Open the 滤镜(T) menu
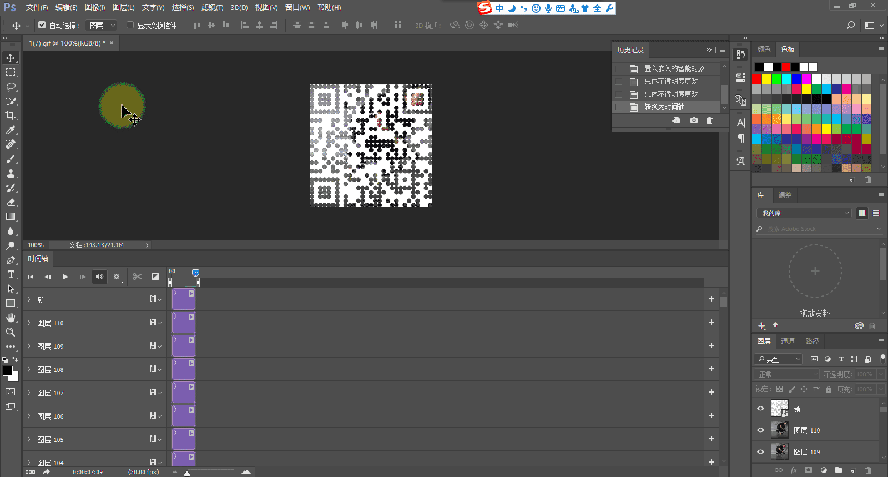This screenshot has width=888, height=477. point(212,7)
